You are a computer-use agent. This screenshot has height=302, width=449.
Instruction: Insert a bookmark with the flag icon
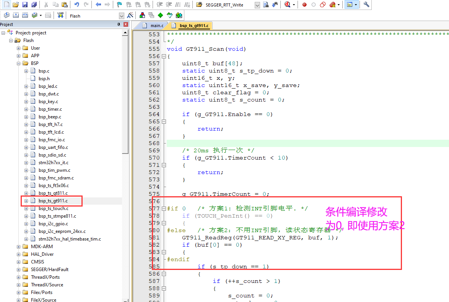coord(120,5)
